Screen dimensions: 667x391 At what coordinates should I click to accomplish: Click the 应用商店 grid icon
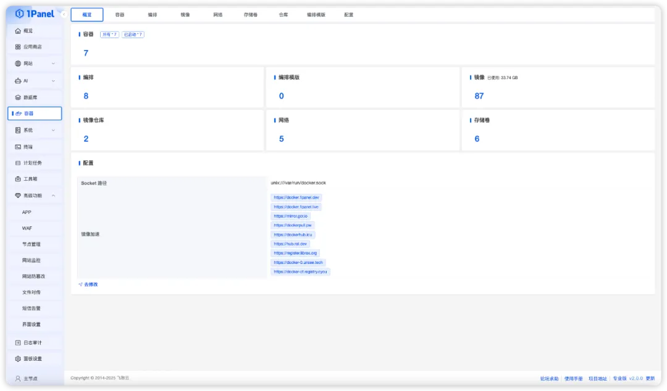tap(18, 47)
